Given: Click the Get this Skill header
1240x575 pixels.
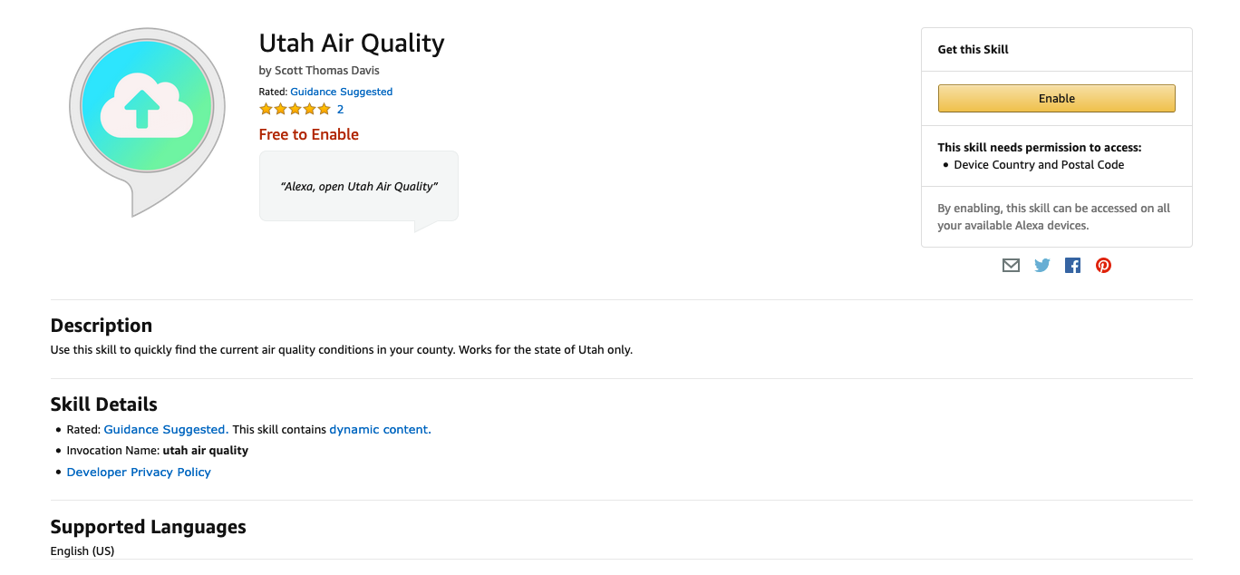Looking at the screenshot, I should pos(974,50).
